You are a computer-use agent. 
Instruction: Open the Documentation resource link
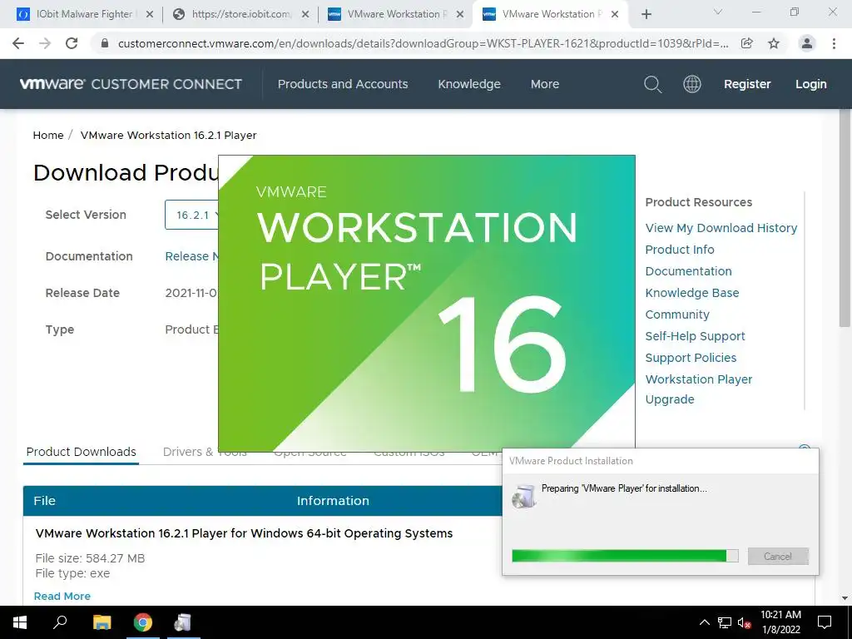coord(688,271)
